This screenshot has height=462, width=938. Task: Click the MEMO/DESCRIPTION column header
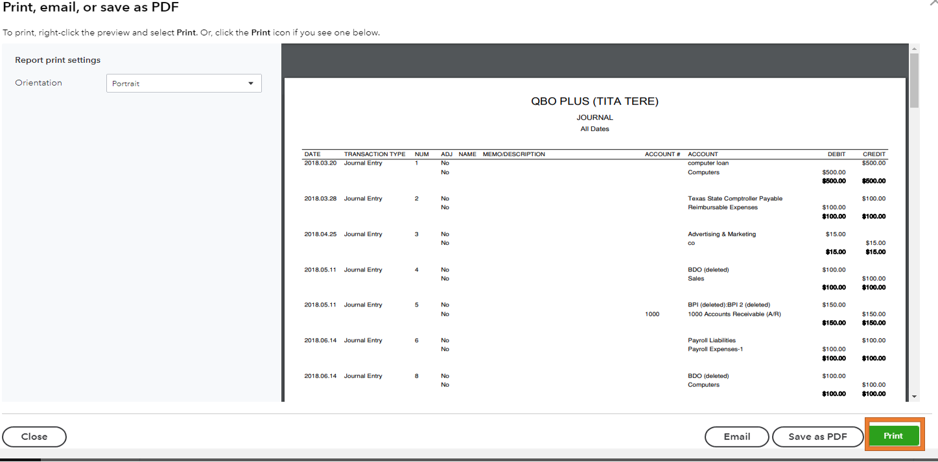(x=514, y=154)
